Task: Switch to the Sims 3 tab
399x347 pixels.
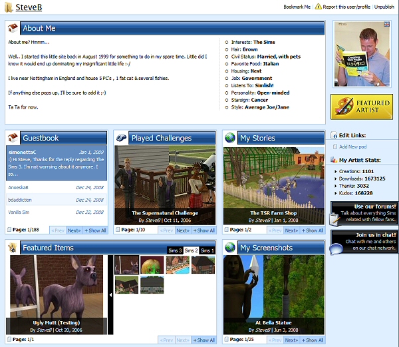Action: [174, 250]
